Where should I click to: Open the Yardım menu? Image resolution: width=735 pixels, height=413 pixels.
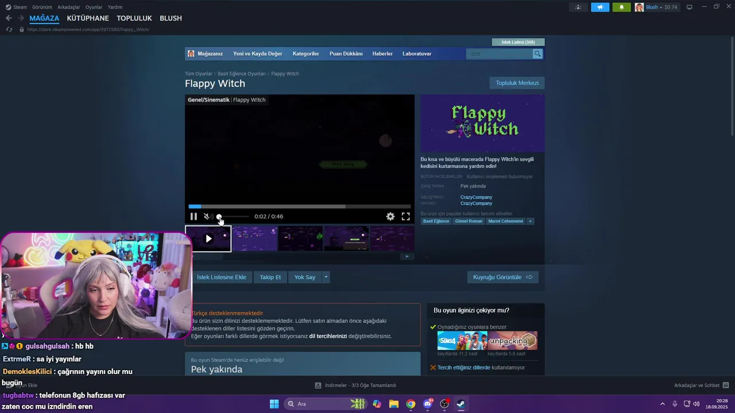click(115, 7)
